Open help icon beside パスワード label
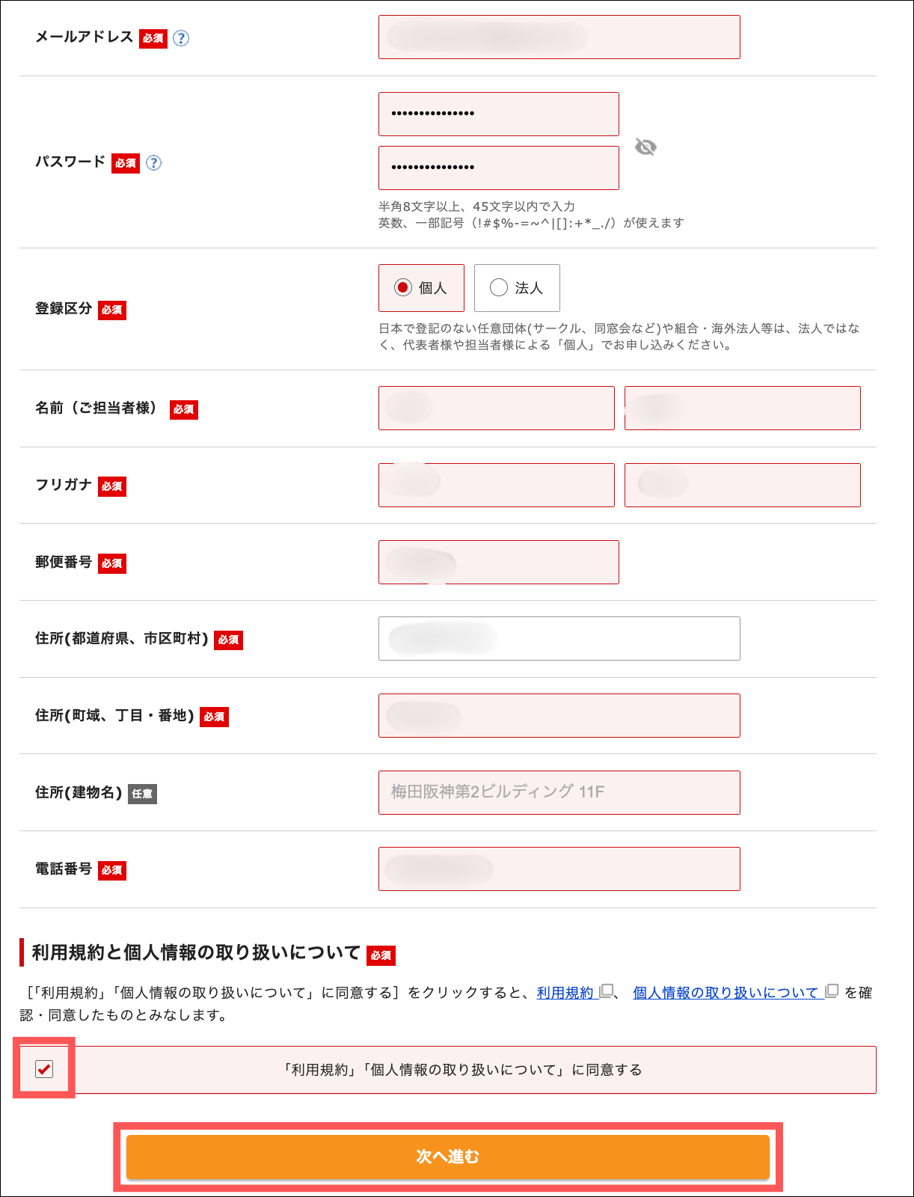Viewport: 914px width, 1197px height. [153, 162]
